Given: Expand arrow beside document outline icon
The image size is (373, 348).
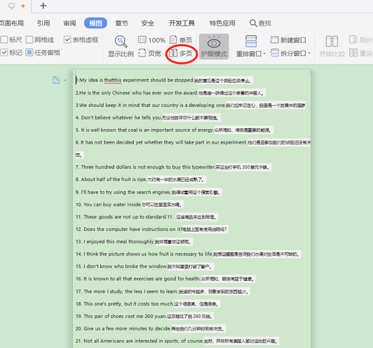Looking at the screenshot, I should point(65,80).
